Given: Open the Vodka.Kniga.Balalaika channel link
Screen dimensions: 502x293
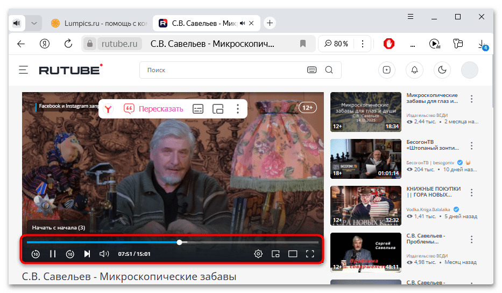Looking at the screenshot, I should point(428,210).
